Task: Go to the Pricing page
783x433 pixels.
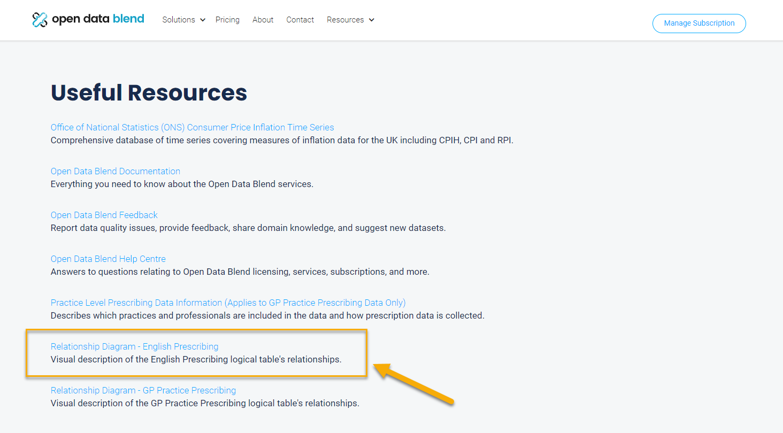Action: pyautogui.click(x=227, y=20)
